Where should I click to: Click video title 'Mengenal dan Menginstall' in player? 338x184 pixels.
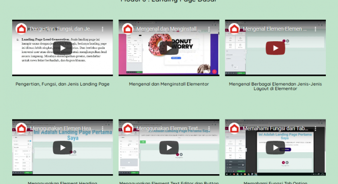(x=167, y=29)
